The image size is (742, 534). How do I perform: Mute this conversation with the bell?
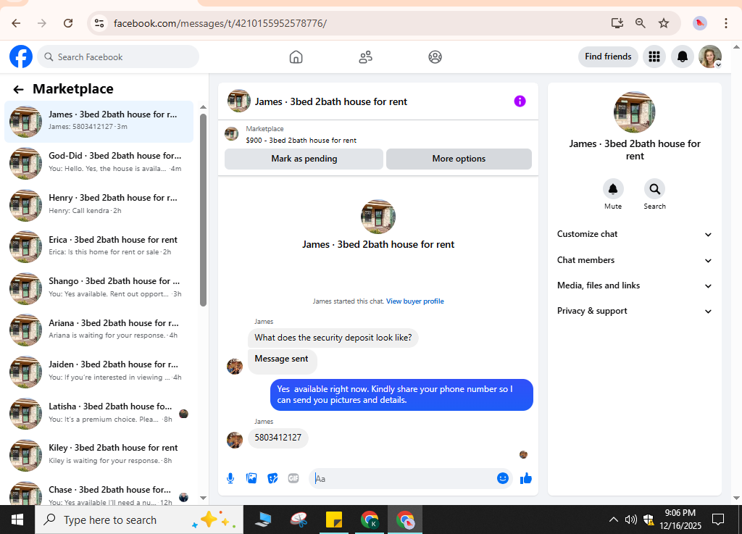click(x=613, y=189)
